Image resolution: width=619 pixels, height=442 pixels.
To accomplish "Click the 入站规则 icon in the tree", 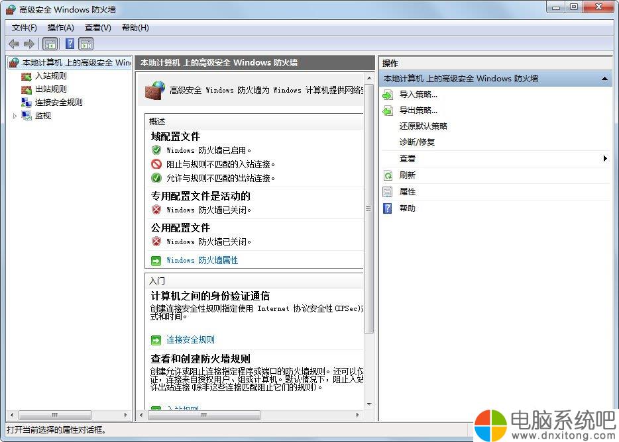I will (26, 76).
